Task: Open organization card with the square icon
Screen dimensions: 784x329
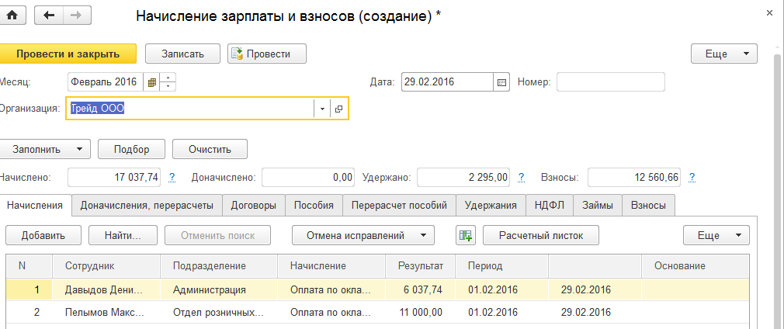Action: tap(339, 109)
